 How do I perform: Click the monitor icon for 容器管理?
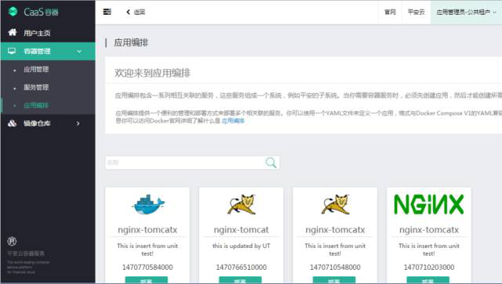point(12,51)
